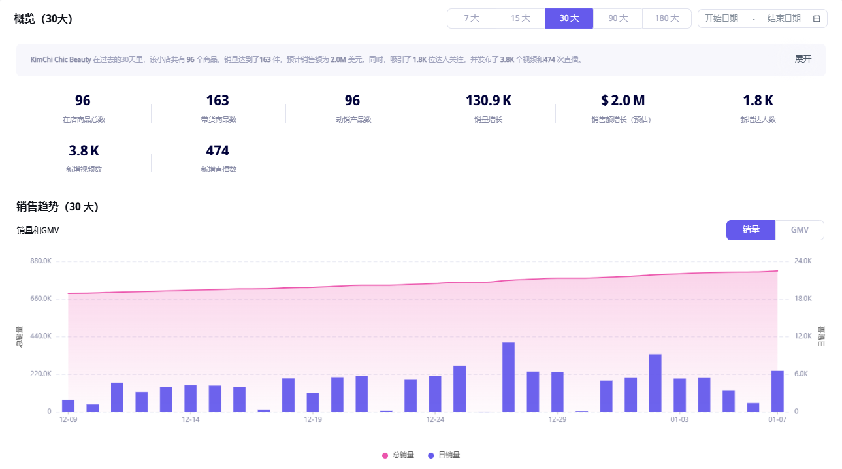This screenshot has width=842, height=469.
Task: Select the 15天 time range tab
Action: tap(520, 18)
